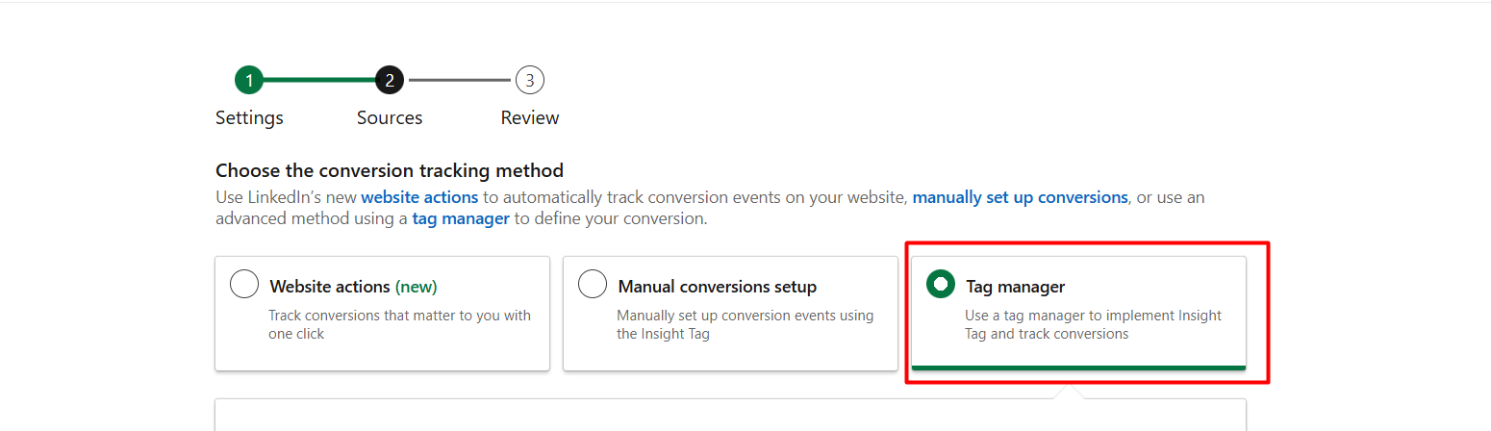The width and height of the screenshot is (1491, 431).
Task: Click green progress line between steps 1 and 2
Action: (x=318, y=80)
